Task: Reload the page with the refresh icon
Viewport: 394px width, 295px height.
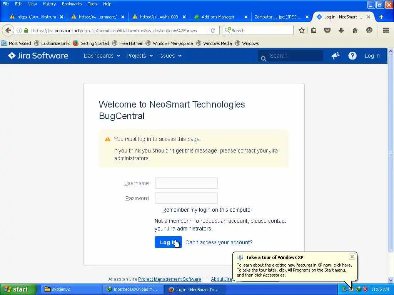Action: pyautogui.click(x=213, y=31)
